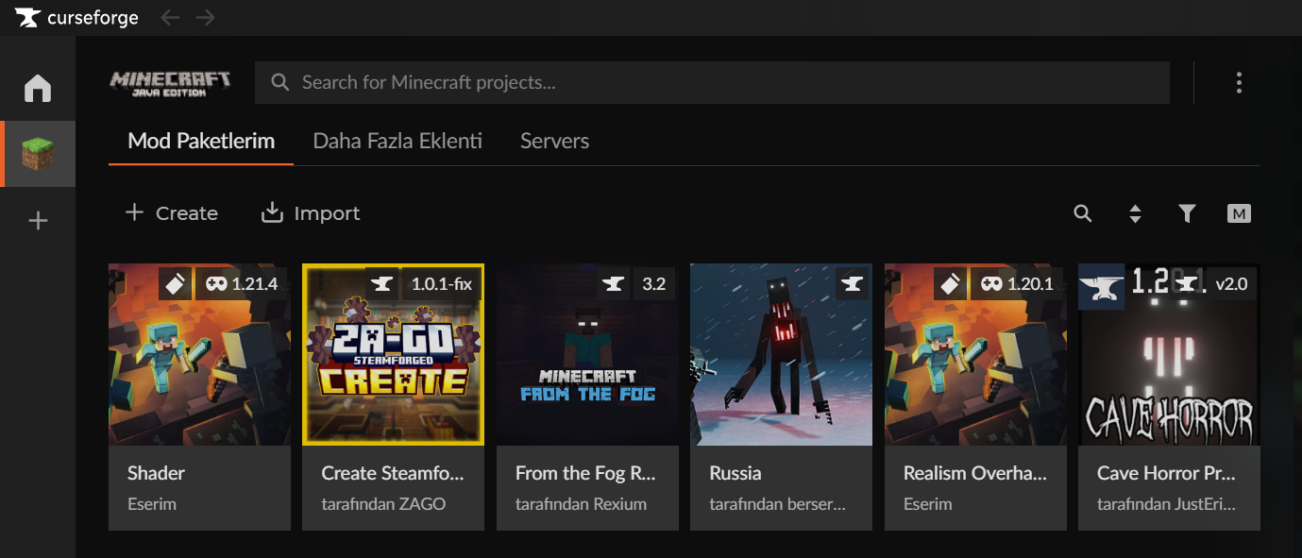Click the tag icon on Realism Overhaul card
Screen dimensions: 1302x558
tap(952, 283)
